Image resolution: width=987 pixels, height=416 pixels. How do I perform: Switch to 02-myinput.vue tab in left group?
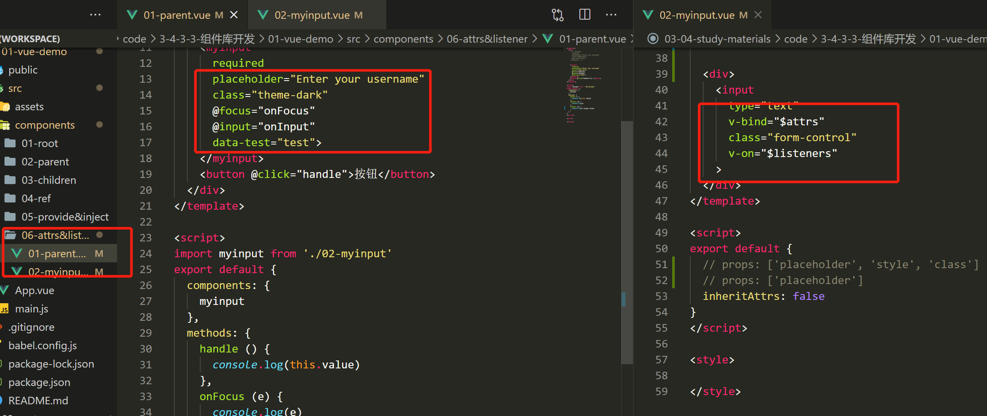[318, 15]
